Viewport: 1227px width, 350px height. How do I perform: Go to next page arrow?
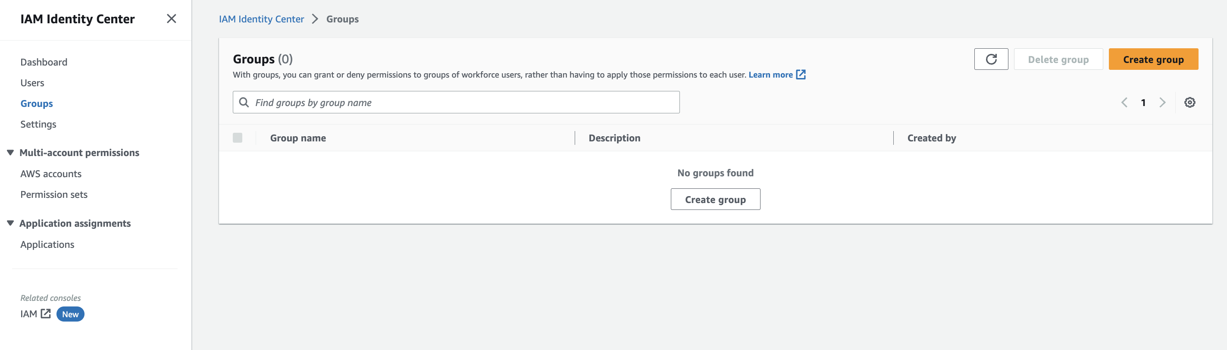[x=1162, y=103]
